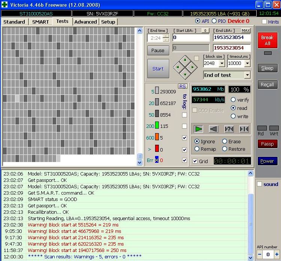
Task: Toggle the to-log checkbox for 50 ms blocks
Action: pyautogui.click(x=184, y=115)
